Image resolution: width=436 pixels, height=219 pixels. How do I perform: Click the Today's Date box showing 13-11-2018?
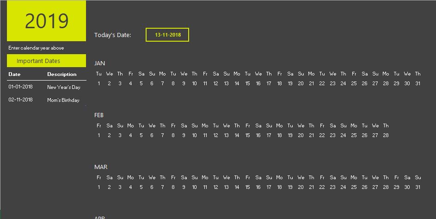167,35
